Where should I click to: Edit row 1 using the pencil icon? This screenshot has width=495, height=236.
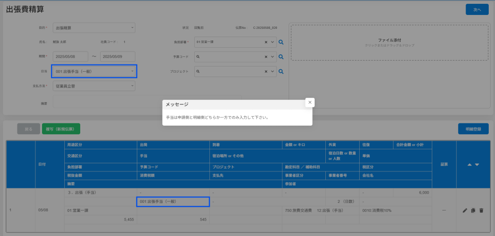465,210
